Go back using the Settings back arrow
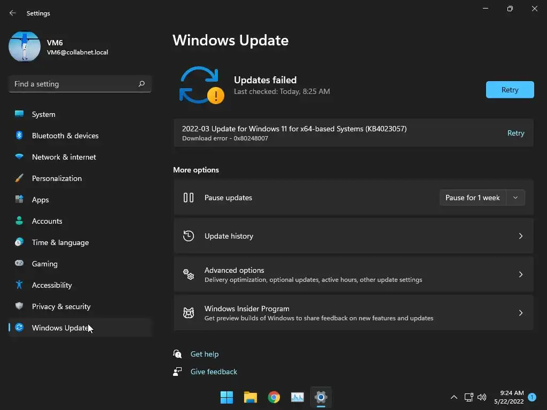The width and height of the screenshot is (547, 410). pos(13,13)
